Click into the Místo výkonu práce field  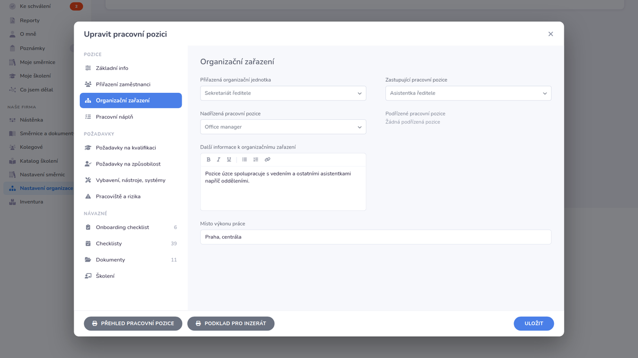[x=376, y=237]
